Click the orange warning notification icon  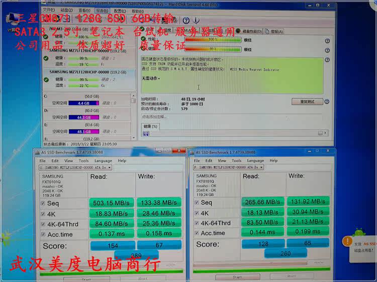coord(347,242)
